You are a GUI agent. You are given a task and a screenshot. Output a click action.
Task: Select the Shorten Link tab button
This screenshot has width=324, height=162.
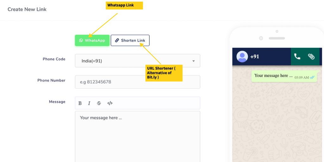[x=130, y=40]
